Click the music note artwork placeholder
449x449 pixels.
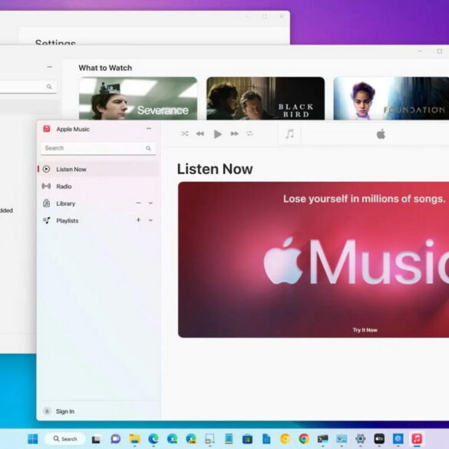(x=289, y=134)
